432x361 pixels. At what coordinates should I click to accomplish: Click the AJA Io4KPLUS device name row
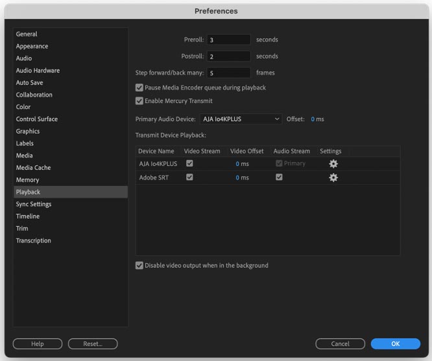tap(158, 164)
